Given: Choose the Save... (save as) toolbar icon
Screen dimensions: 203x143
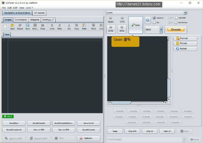Looking at the screenshot, I should [x=35, y=27].
